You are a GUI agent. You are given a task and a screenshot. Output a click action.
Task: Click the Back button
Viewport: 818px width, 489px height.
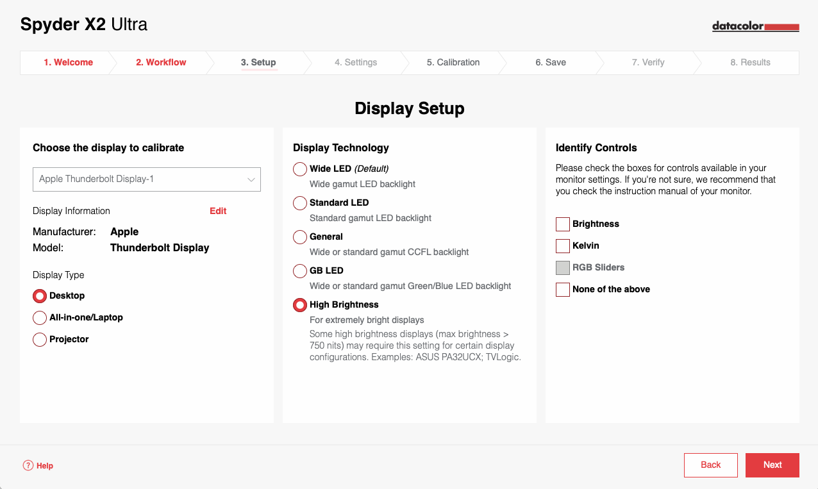pos(710,465)
